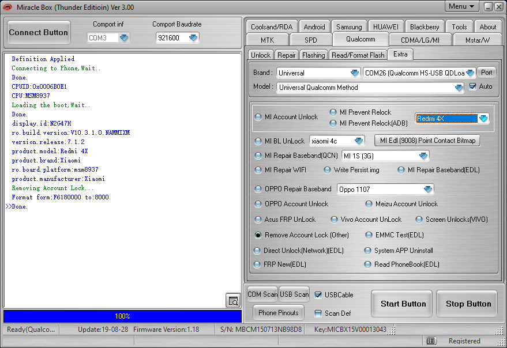Image resolution: width=507 pixels, height=348 pixels.
Task: Open the Oppo 1107 dropdown
Action: click(428, 189)
